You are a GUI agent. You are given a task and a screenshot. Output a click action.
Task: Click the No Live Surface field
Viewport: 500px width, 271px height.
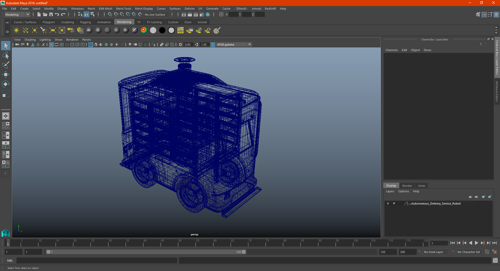coord(156,15)
